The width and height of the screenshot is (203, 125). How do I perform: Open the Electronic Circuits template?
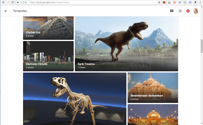pos(48,56)
